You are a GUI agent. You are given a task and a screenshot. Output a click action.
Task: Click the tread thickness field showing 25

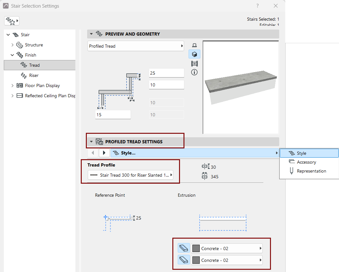pos(166,73)
